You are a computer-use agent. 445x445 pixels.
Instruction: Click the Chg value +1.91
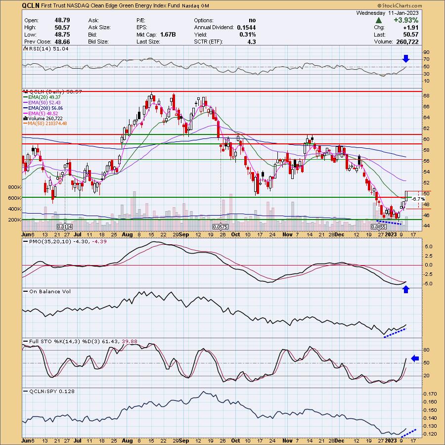pos(411,28)
